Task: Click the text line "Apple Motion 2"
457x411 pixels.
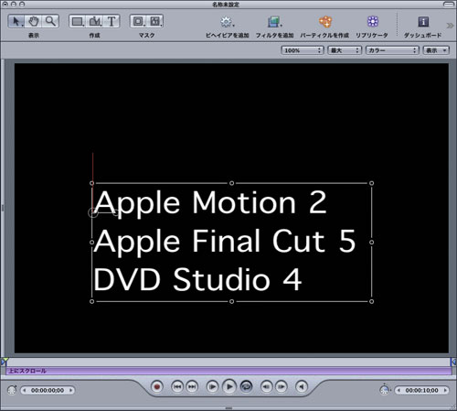Action: click(x=210, y=203)
